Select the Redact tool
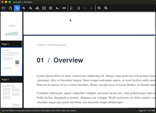The height and width of the screenshot is (113, 156). point(64,8)
